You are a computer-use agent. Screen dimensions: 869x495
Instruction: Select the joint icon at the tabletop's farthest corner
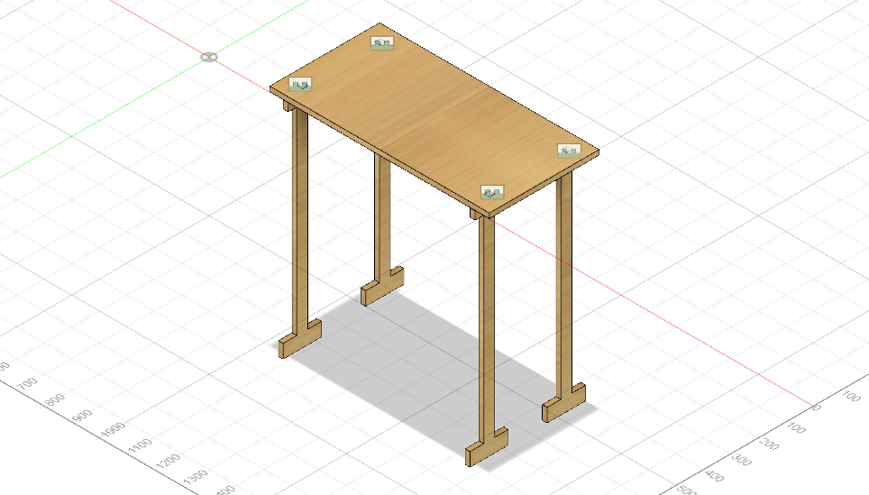point(382,42)
